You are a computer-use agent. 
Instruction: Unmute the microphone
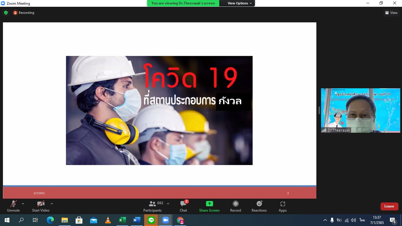point(13,206)
